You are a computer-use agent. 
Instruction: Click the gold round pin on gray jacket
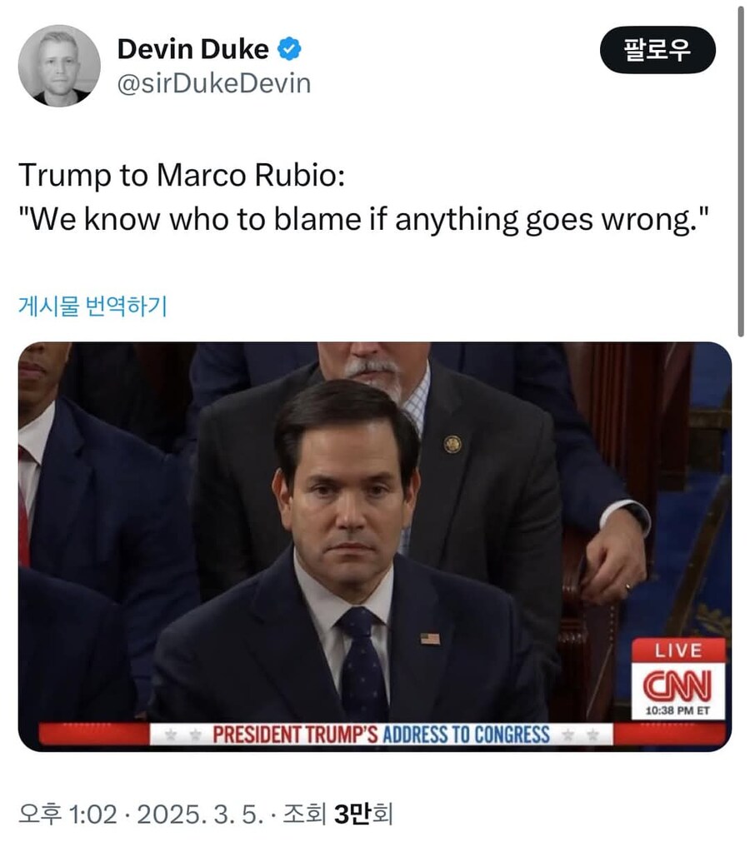[452, 444]
